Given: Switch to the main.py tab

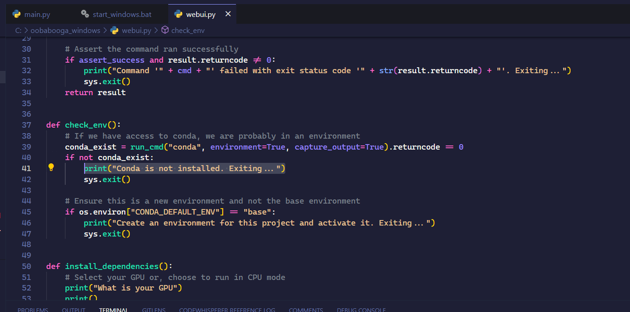Looking at the screenshot, I should (37, 14).
